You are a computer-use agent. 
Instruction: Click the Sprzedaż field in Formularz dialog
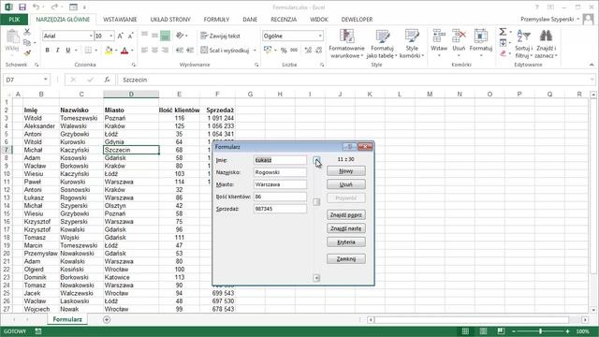280,209
